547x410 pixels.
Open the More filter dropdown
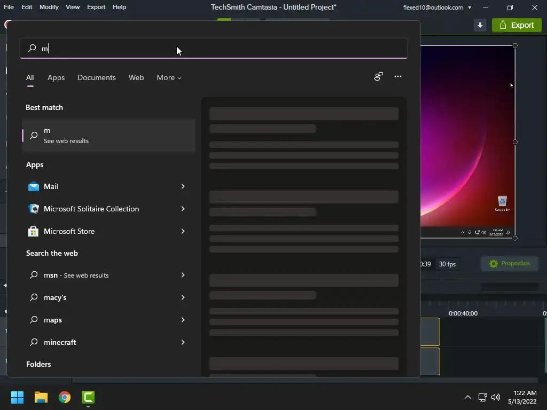click(x=169, y=77)
